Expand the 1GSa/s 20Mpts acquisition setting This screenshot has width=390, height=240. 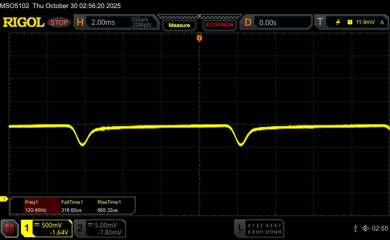(x=141, y=22)
